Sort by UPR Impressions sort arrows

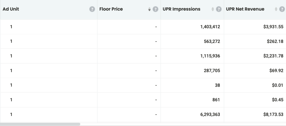[213, 9]
